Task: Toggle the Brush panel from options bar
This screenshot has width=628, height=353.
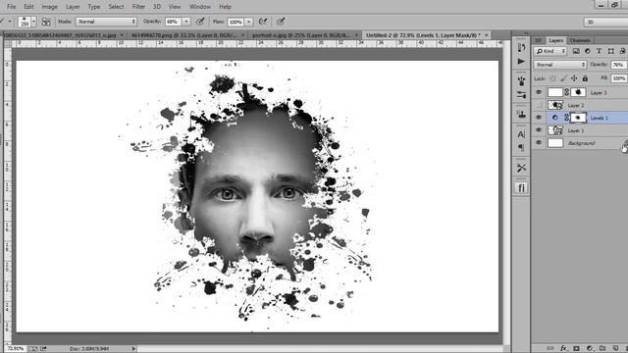Action: pos(46,22)
